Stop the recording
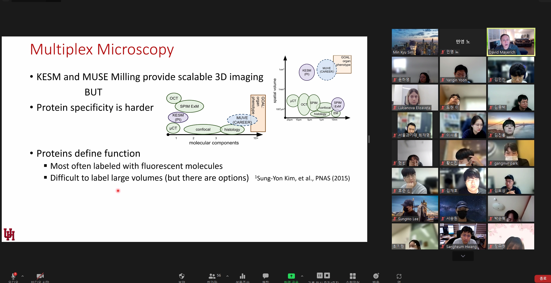 click(x=327, y=275)
